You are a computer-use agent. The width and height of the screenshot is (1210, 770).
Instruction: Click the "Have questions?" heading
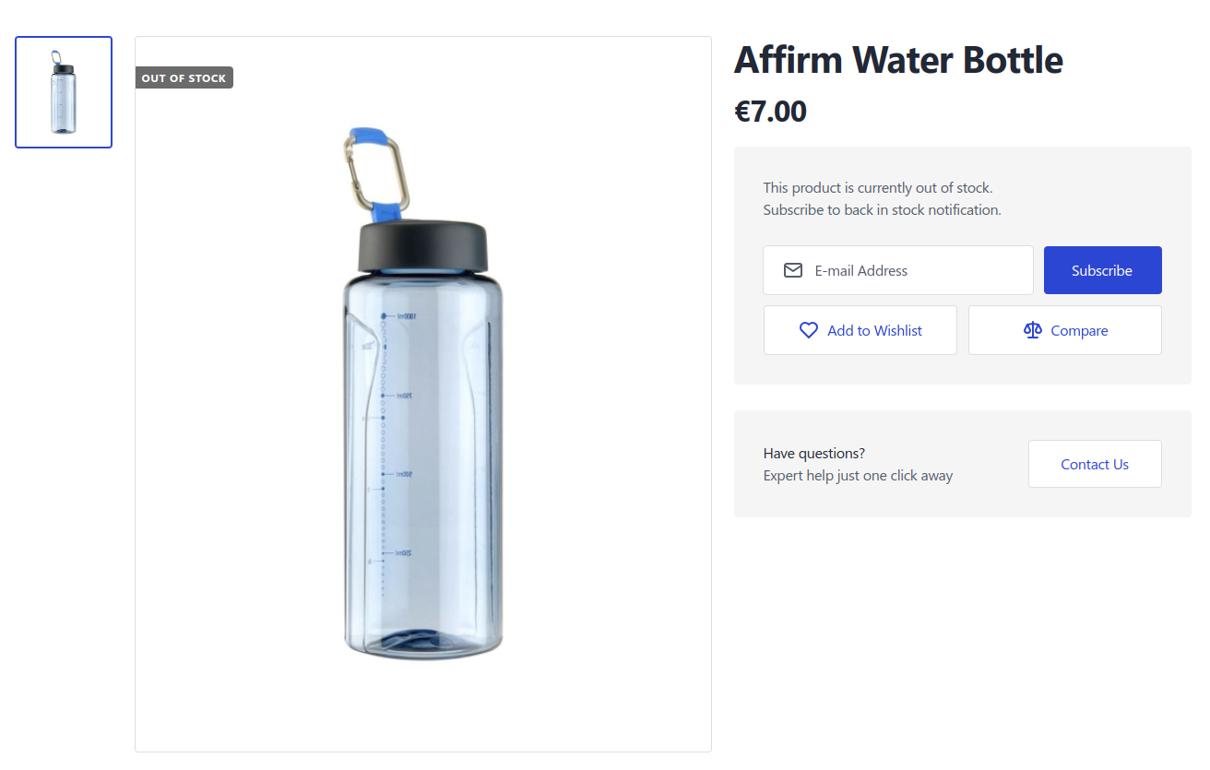814,453
